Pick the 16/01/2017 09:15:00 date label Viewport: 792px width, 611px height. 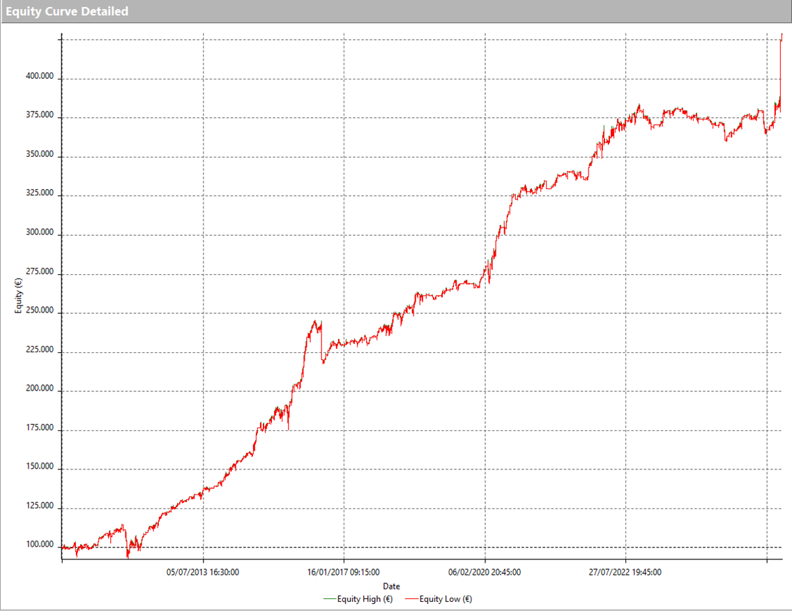pos(344,573)
